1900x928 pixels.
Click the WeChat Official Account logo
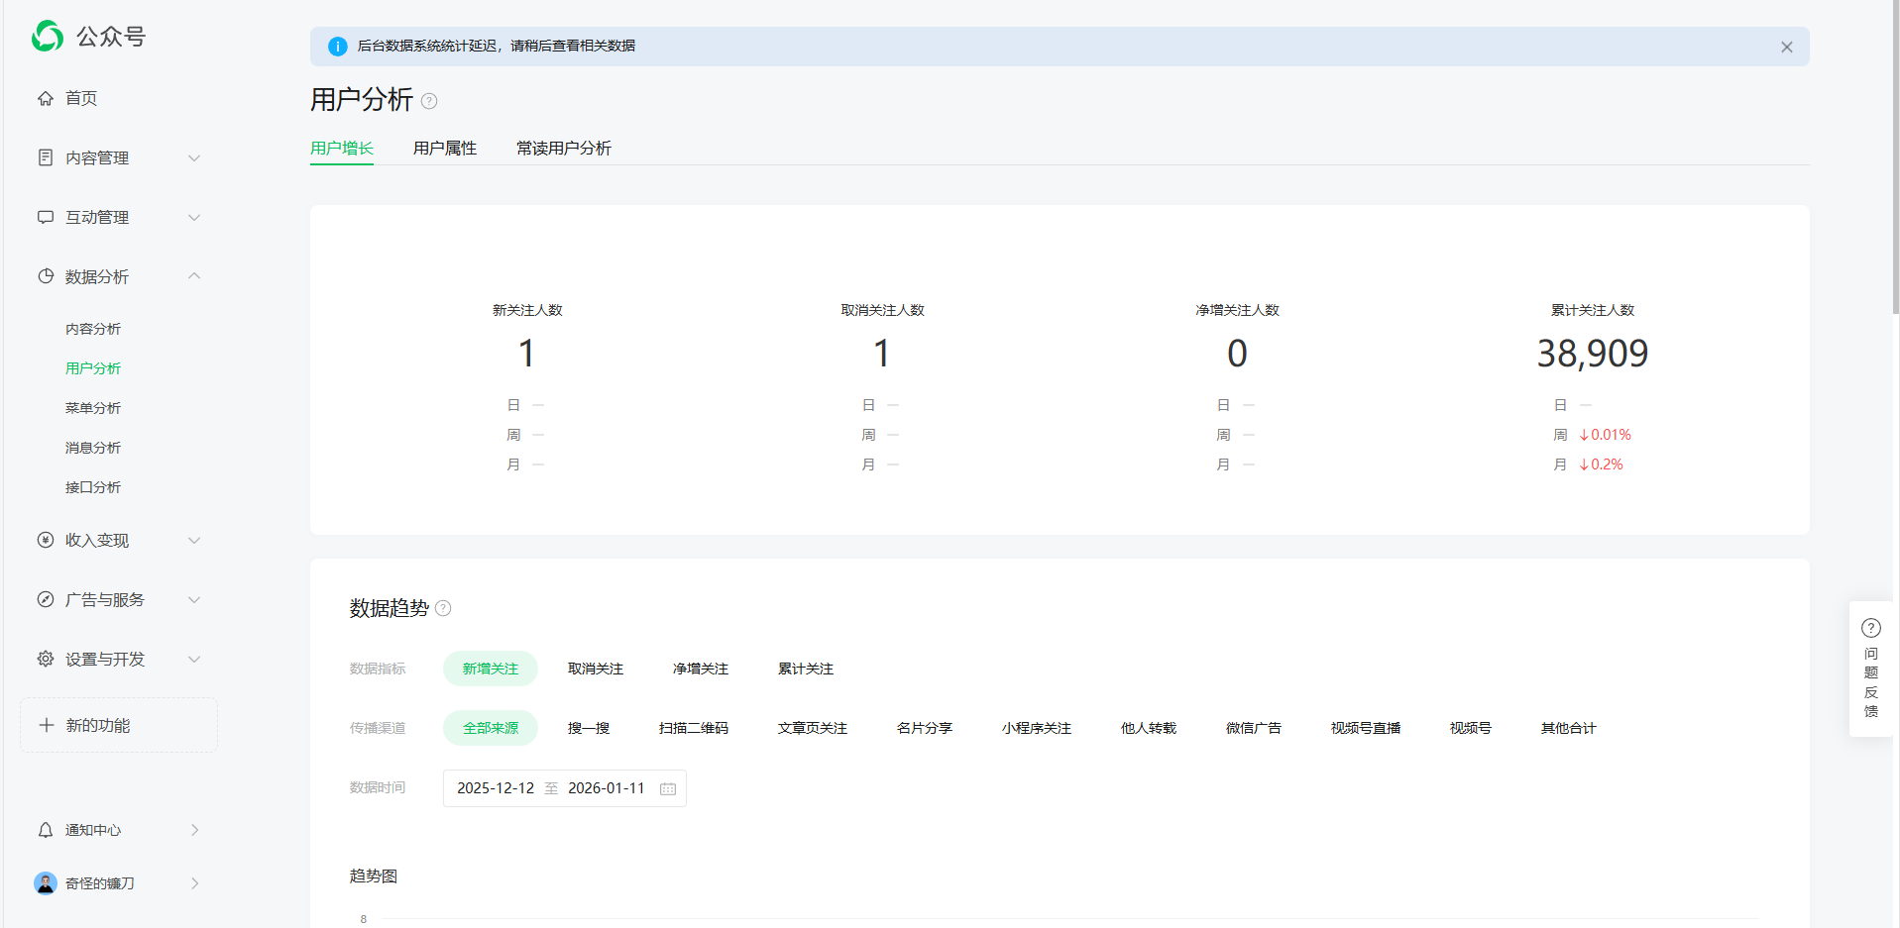(x=48, y=37)
